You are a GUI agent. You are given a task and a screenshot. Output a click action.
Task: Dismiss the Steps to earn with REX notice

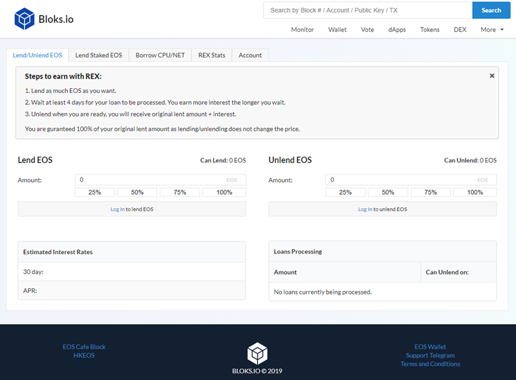tap(492, 75)
